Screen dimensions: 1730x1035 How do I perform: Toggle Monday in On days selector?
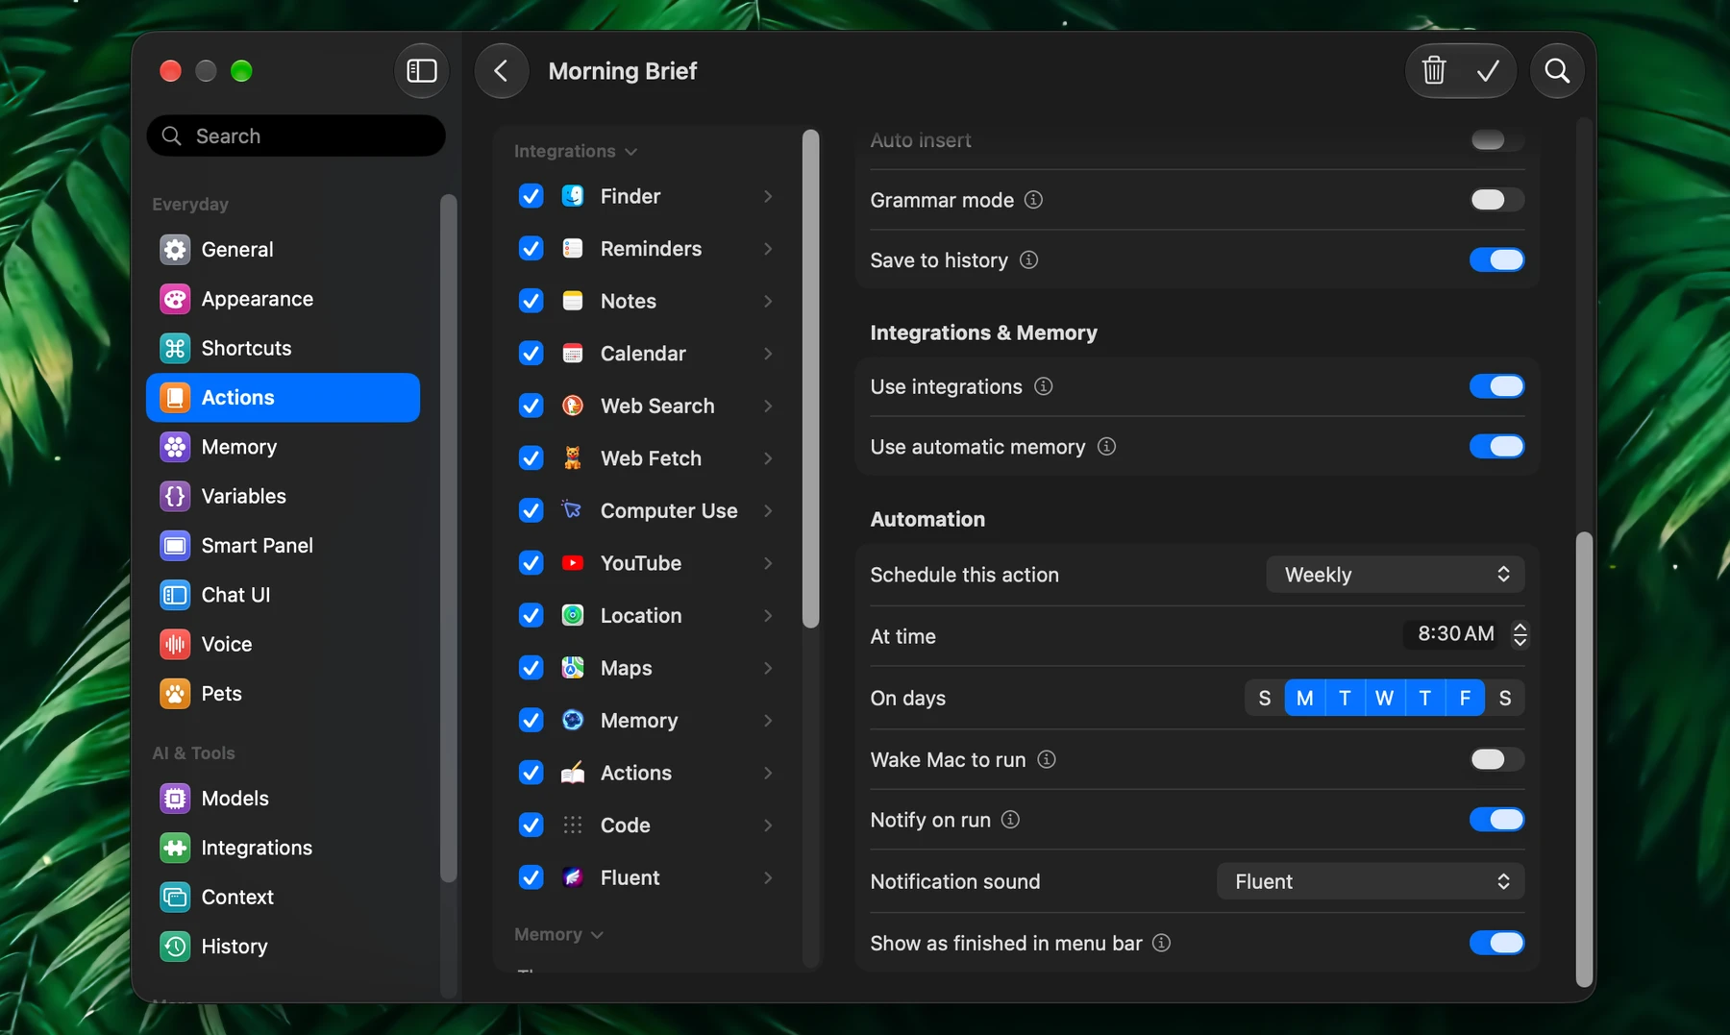pyautogui.click(x=1304, y=699)
